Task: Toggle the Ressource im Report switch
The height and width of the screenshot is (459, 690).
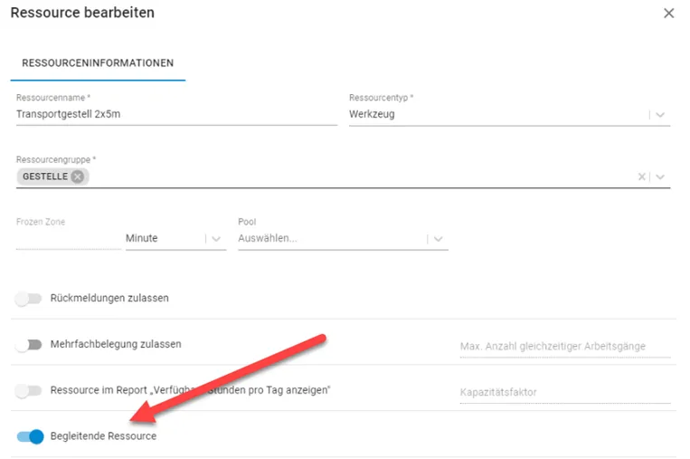Action: [x=28, y=391]
